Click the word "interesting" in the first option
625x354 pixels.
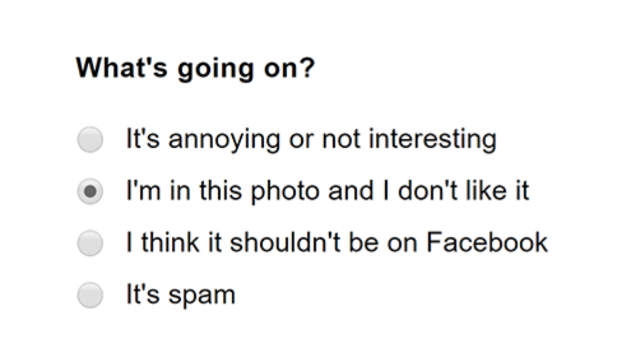[x=433, y=139]
